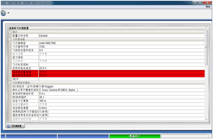The height and width of the screenshot is (139, 213).
Task: Click the 飞行器配置 tab icon
Action: (8, 126)
